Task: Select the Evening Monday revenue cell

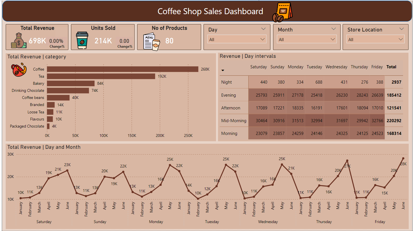Action: (296, 95)
